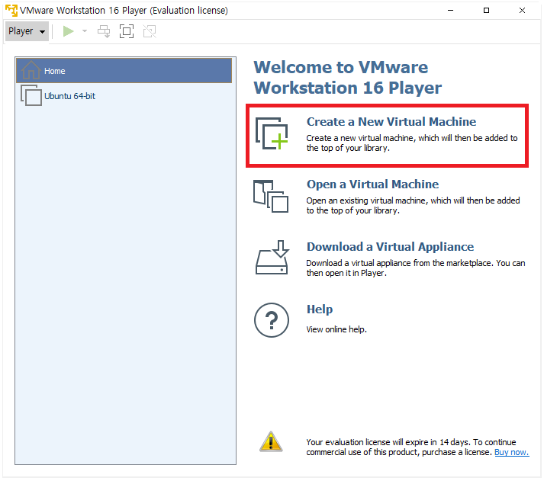The image size is (544, 481).
Task: Click 'Download a virtual appliance from the marketplace' description
Action: 416,268
